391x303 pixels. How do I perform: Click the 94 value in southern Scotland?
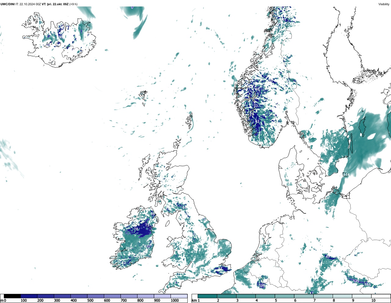point(184,208)
